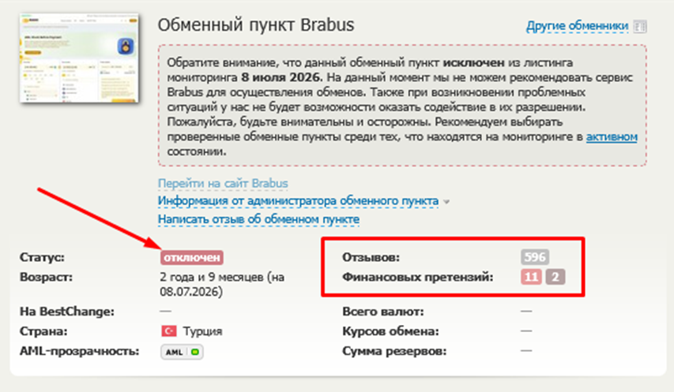Click the Turkey flag icon
The image size is (674, 392).
pos(169,331)
